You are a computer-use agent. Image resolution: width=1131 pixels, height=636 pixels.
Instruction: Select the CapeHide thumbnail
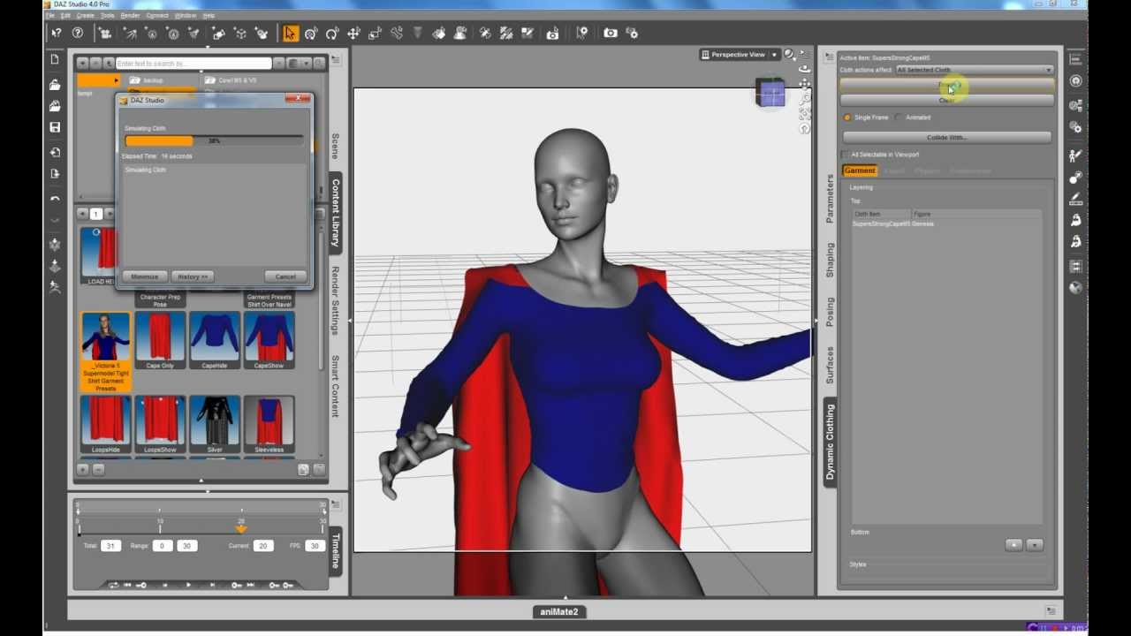point(215,340)
